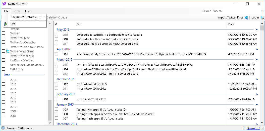Image resolution: width=265 pixels, height=131 pixels.
Task: Open the Search Tweets dropdown arrow
Action: coord(263,11)
